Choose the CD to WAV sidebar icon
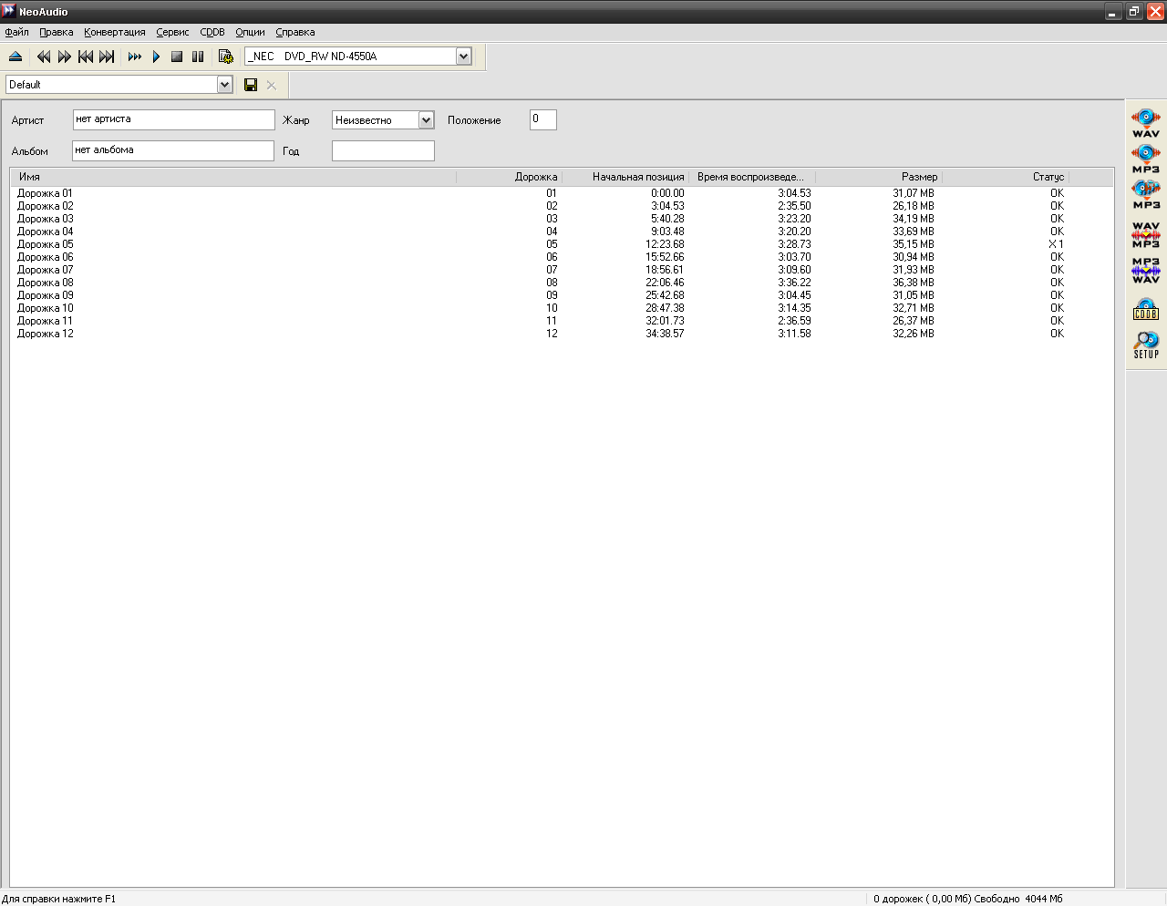The width and height of the screenshot is (1167, 906). coord(1146,123)
